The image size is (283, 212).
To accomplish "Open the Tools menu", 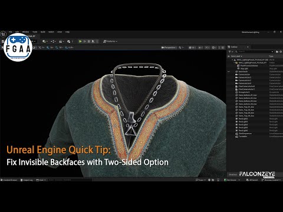I will click(35, 32).
